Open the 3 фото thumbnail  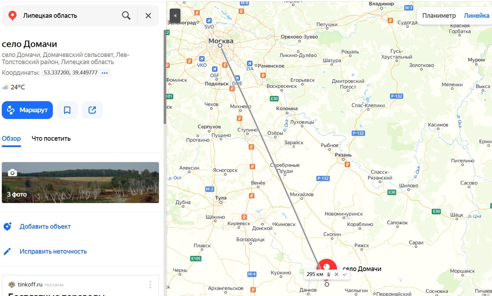[x=80, y=182]
